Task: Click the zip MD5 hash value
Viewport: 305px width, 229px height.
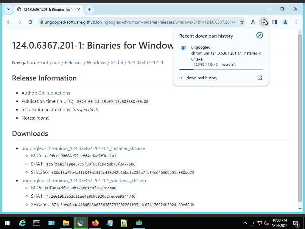Action: pos(80,188)
